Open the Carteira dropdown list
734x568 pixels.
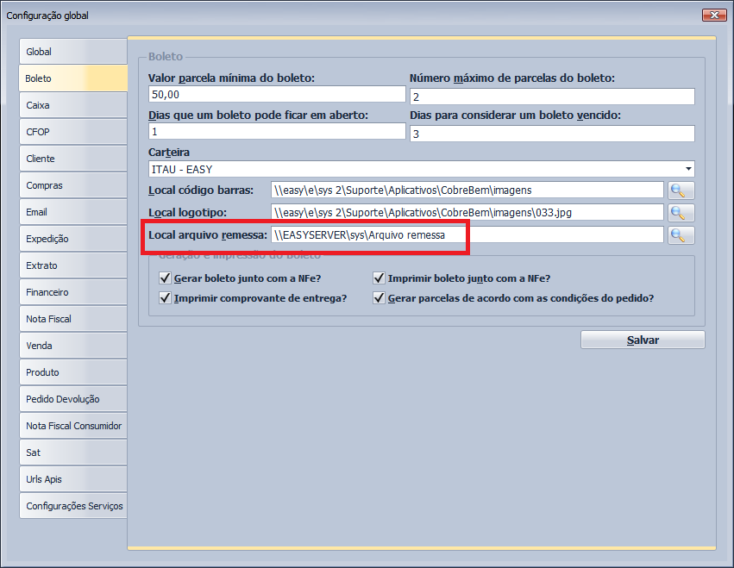[688, 169]
